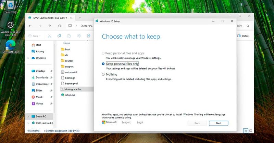Unpin Desktop using its pin icon

[x=51, y=71]
